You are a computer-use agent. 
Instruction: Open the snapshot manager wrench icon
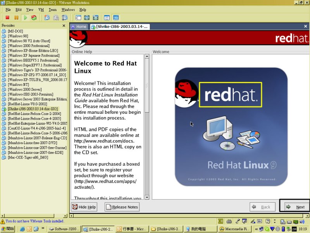click(x=65, y=17)
